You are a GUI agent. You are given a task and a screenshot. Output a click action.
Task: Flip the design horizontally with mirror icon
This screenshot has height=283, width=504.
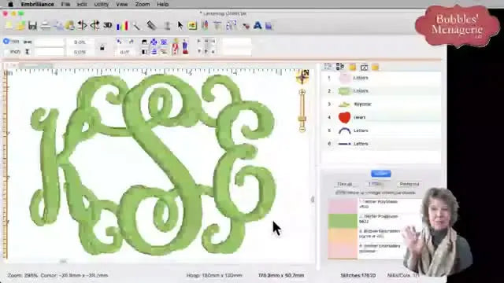82,25
